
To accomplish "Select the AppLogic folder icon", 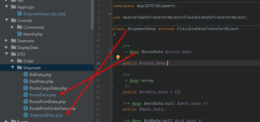I will (14, 7).
